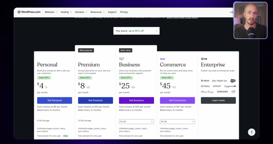Click the VIP logo above Enterprise
Image resolution: width=273 pixels, height=144 pixels.
click(204, 59)
